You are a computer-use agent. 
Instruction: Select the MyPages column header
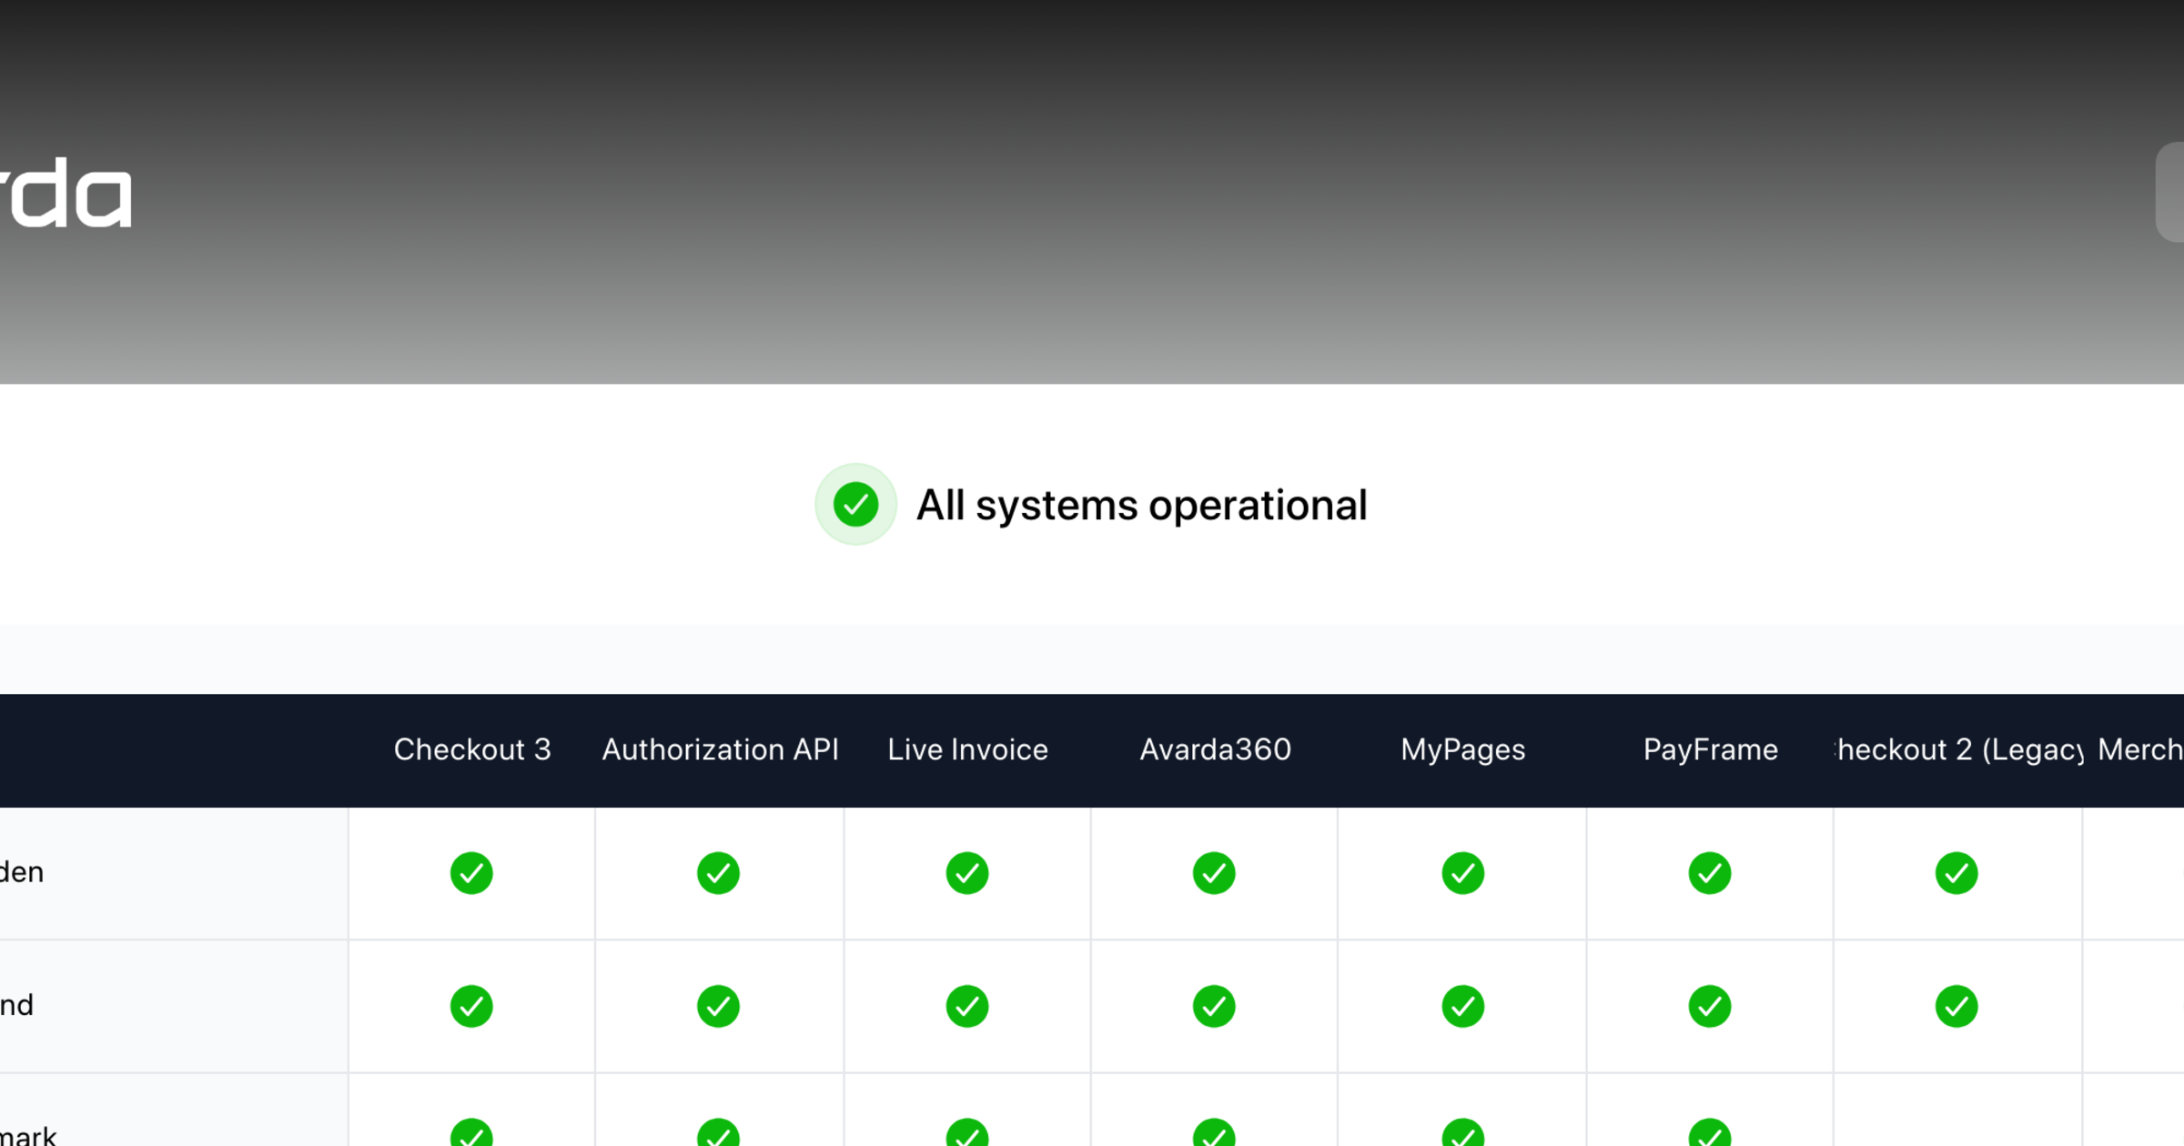1462,749
